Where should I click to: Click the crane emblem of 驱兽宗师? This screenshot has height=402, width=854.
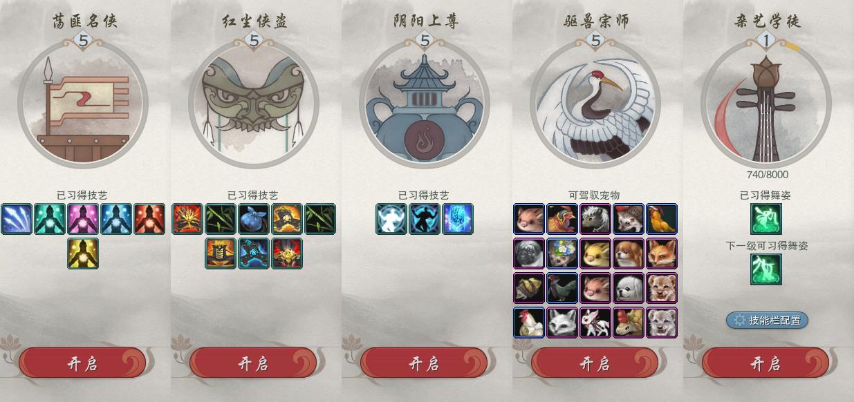595,104
